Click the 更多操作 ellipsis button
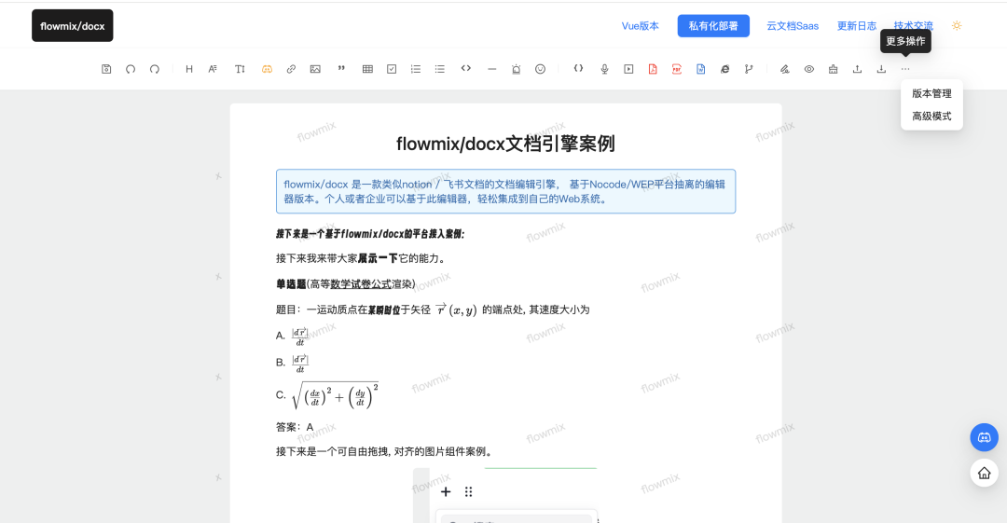 (x=905, y=69)
